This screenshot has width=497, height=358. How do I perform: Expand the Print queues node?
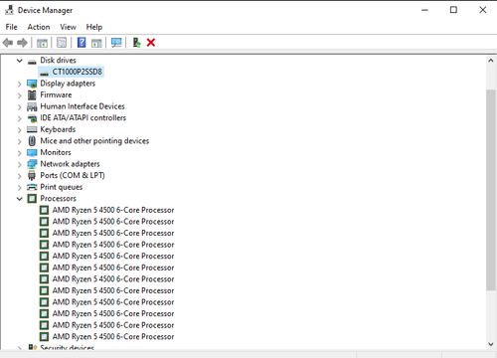click(x=20, y=188)
